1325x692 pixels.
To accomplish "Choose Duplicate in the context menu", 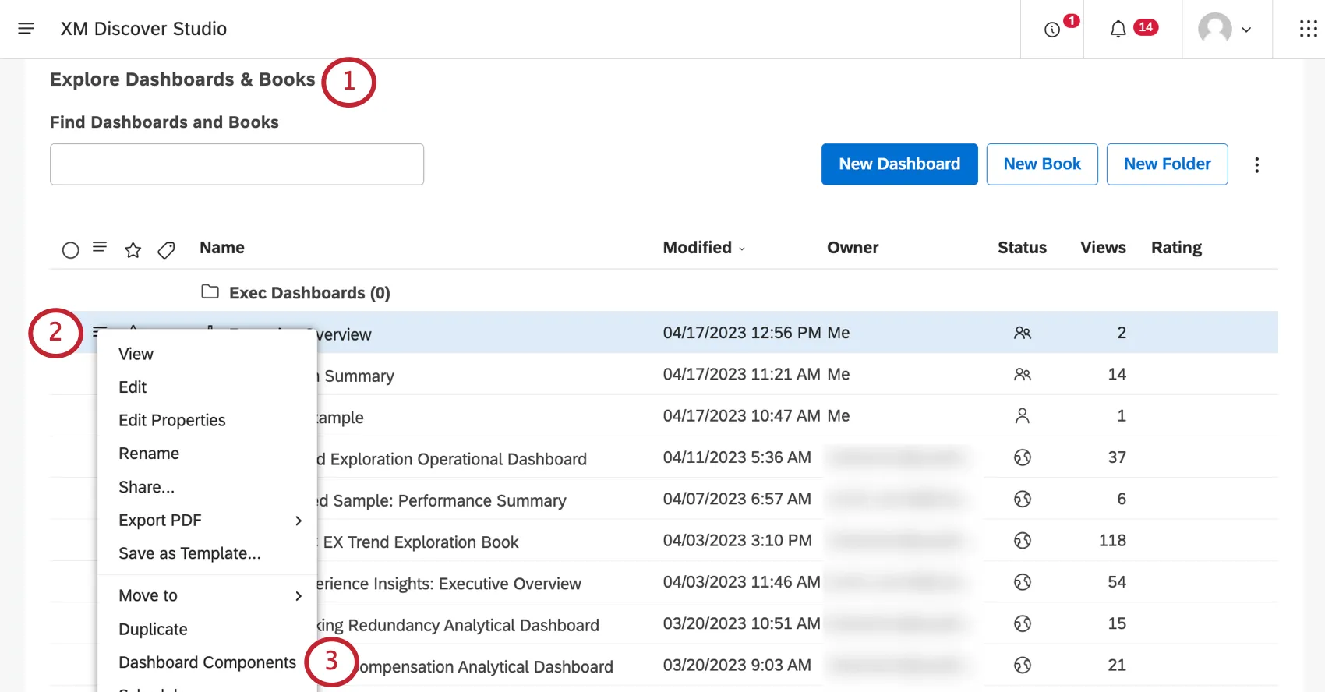I will (x=153, y=630).
